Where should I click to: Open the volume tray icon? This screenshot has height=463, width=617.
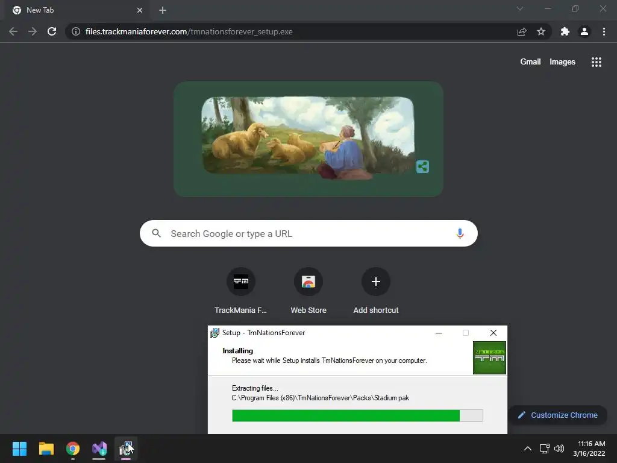559,449
